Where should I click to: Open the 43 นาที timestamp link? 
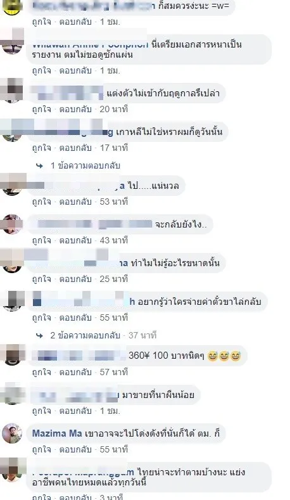(x=114, y=240)
